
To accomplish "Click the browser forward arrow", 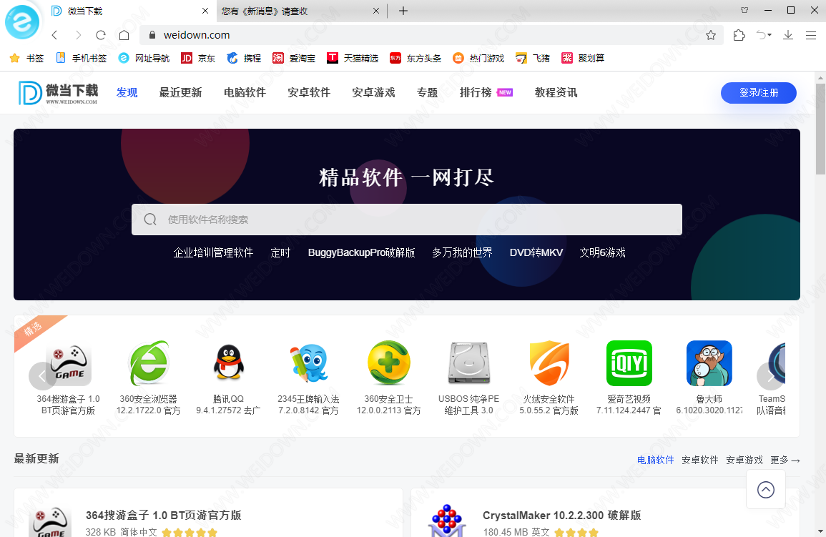I will tap(78, 35).
